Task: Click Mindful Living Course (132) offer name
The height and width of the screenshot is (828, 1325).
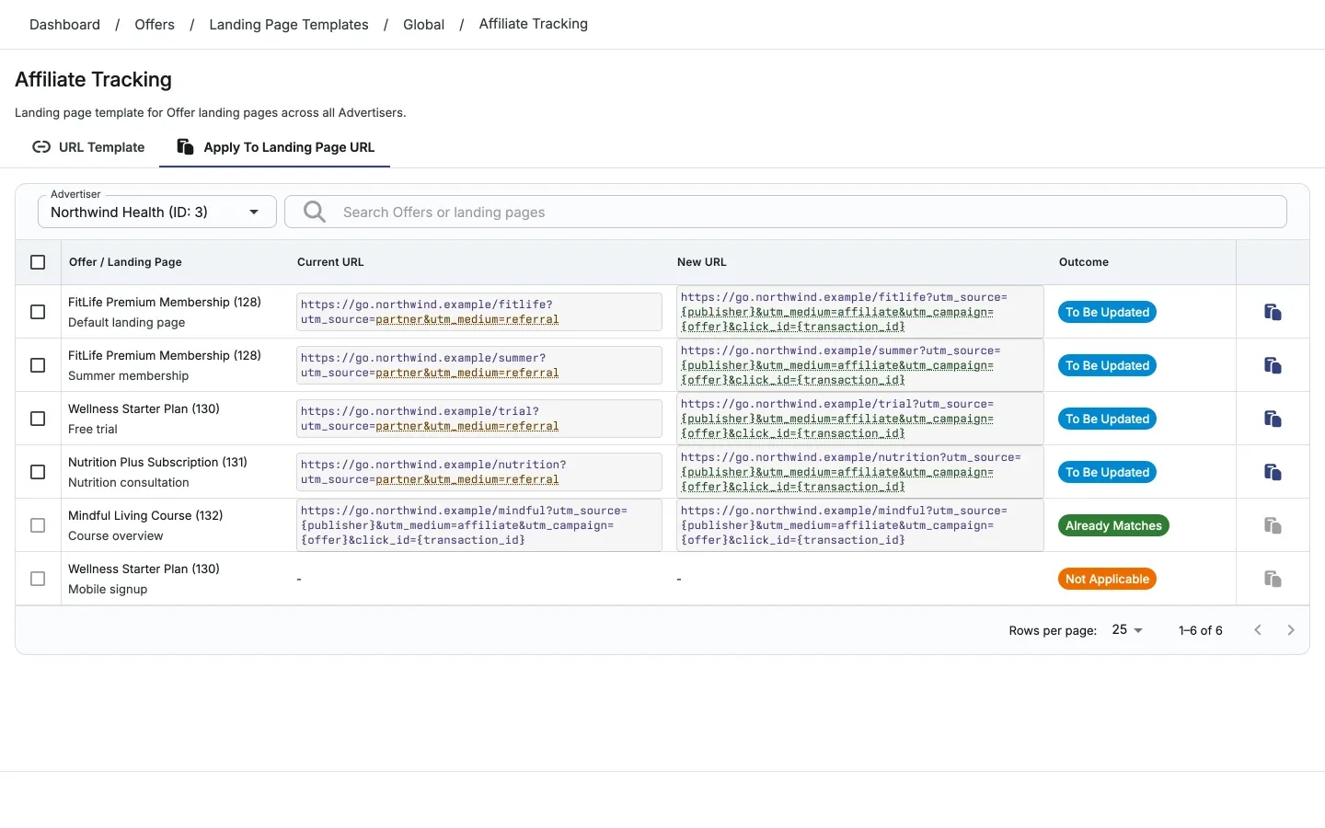Action: pyautogui.click(x=145, y=515)
